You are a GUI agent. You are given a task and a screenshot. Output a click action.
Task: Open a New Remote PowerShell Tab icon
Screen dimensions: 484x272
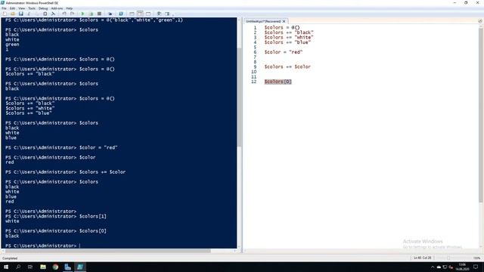coord(110,14)
